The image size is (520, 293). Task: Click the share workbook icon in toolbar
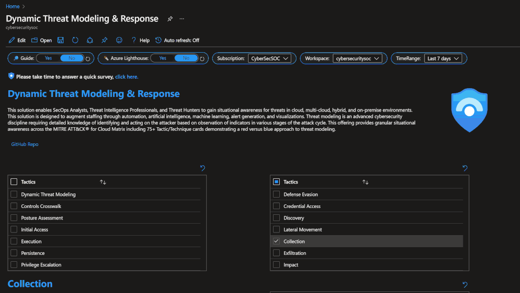click(x=90, y=40)
